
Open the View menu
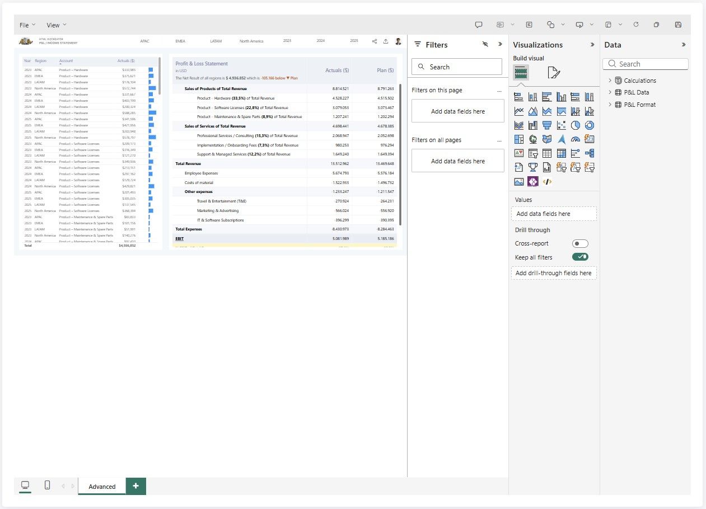point(57,25)
